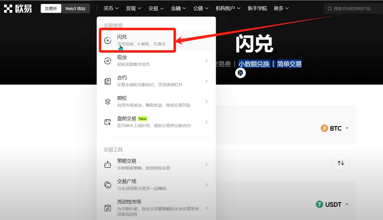Viewport: 383px width, 220px height.
Task: Open the 现货 menu entry
Action: click(x=156, y=61)
